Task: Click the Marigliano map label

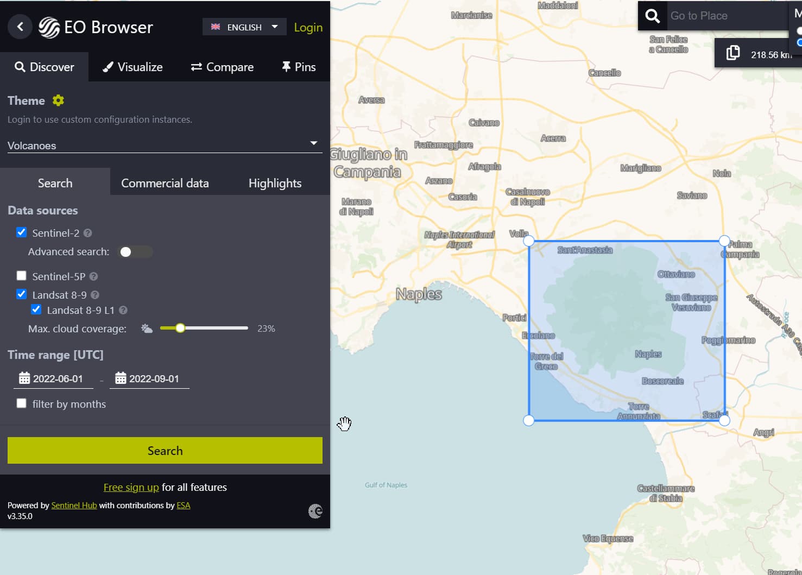Action: [641, 168]
